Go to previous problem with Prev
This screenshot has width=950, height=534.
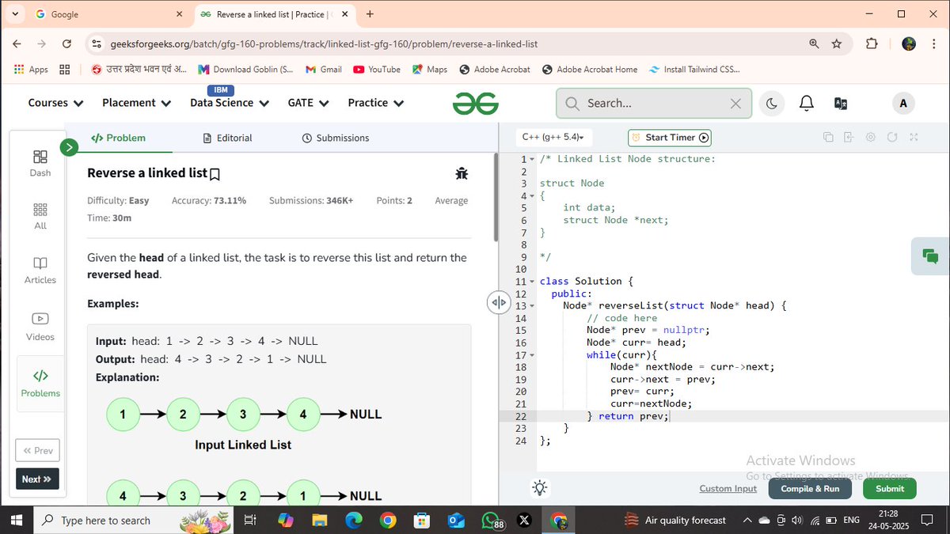pos(37,451)
